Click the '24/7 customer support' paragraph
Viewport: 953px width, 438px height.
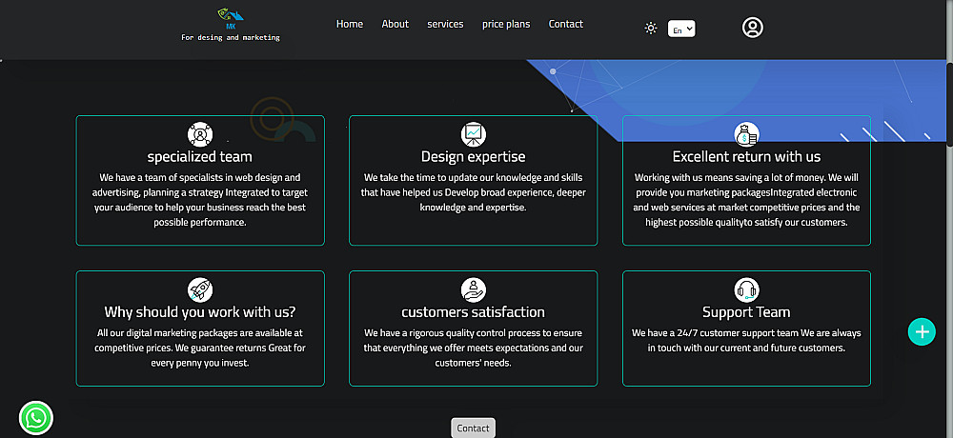[x=746, y=341]
